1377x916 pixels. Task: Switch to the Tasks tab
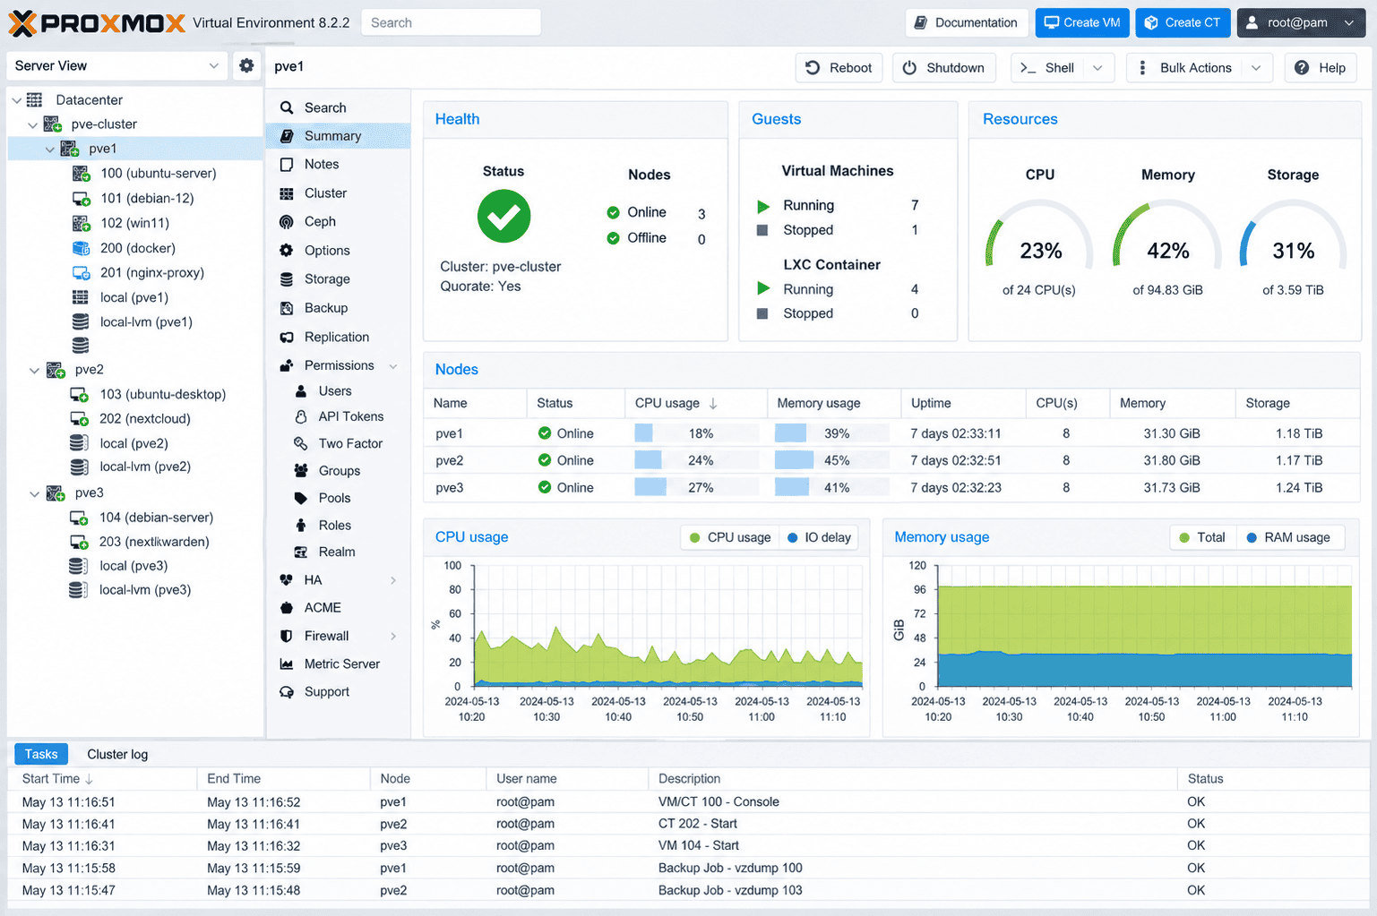[41, 754]
